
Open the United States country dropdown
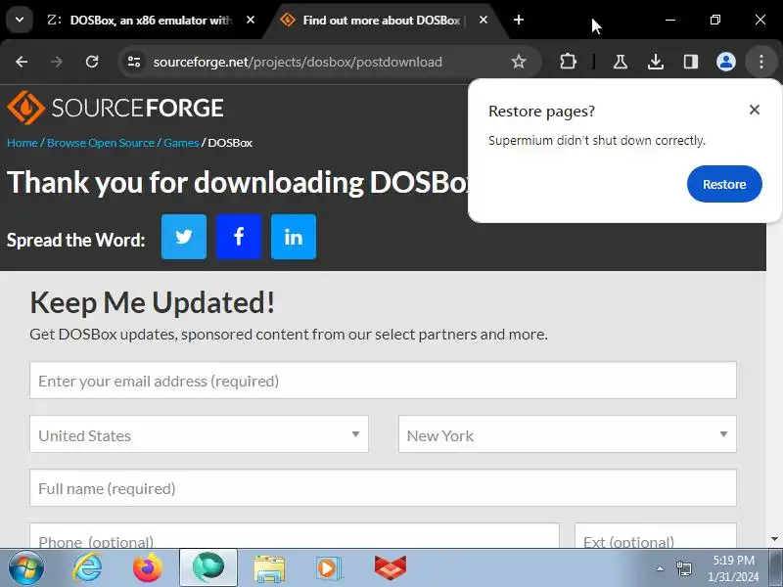200,434
